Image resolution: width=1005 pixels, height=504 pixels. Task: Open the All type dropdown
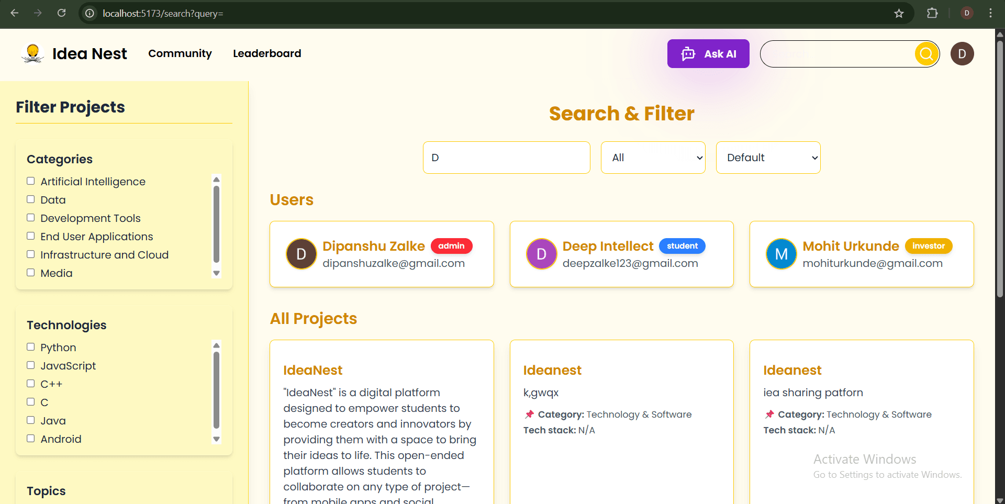coord(653,158)
